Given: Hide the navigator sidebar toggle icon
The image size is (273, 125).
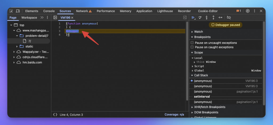Looking at the screenshot, I should click(x=55, y=18).
